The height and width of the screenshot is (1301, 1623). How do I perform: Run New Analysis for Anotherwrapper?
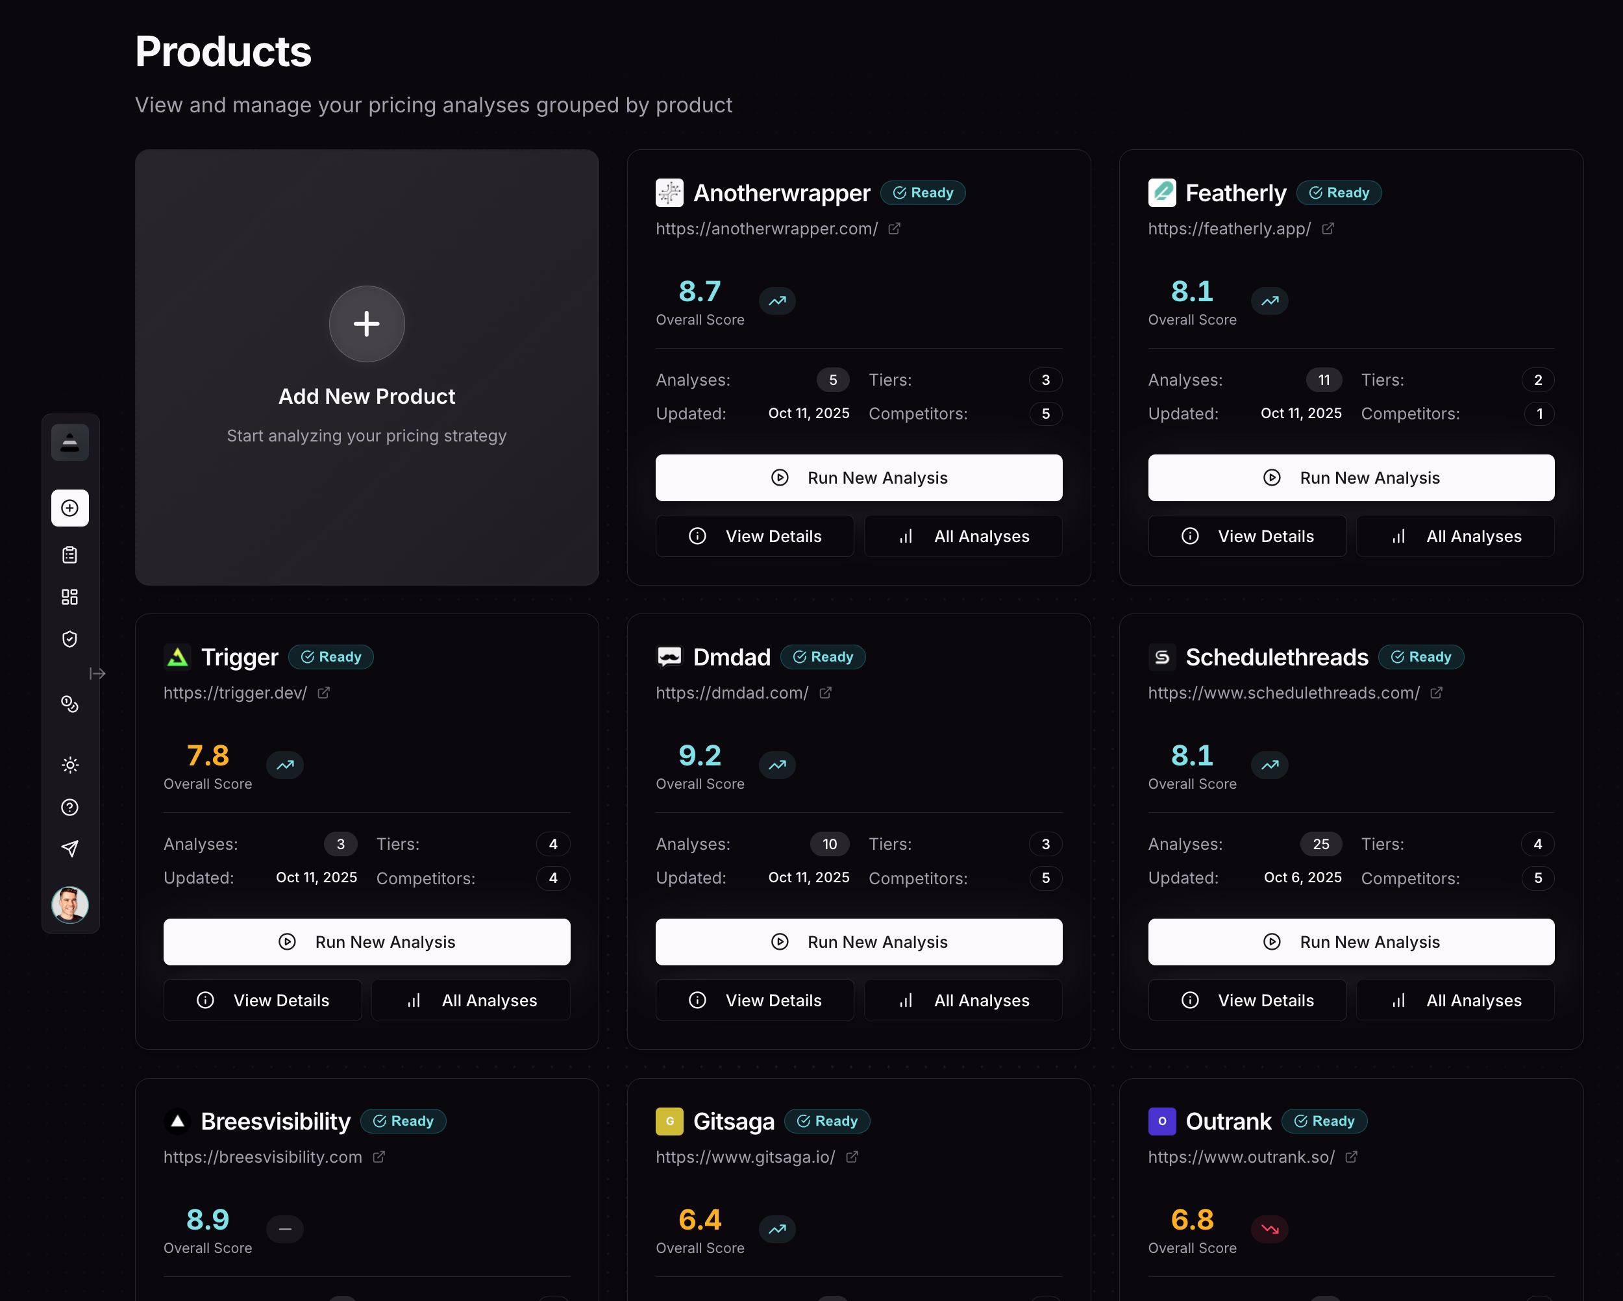tap(858, 477)
